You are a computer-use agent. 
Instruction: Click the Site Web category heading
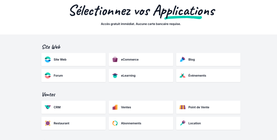tap(51, 47)
